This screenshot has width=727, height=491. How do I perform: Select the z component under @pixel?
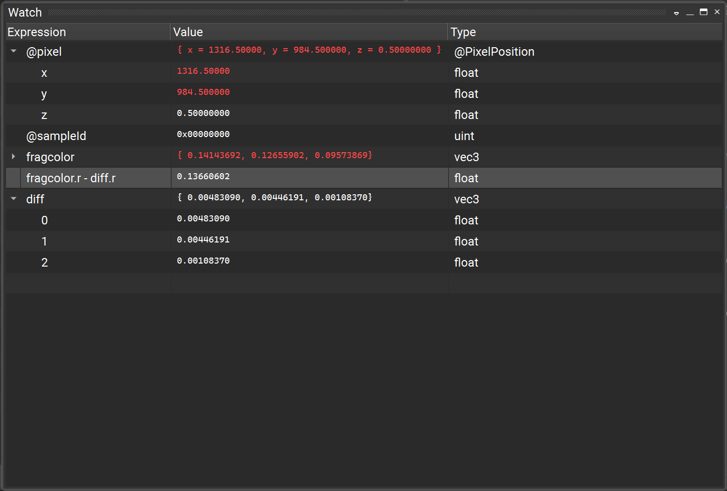(44, 114)
